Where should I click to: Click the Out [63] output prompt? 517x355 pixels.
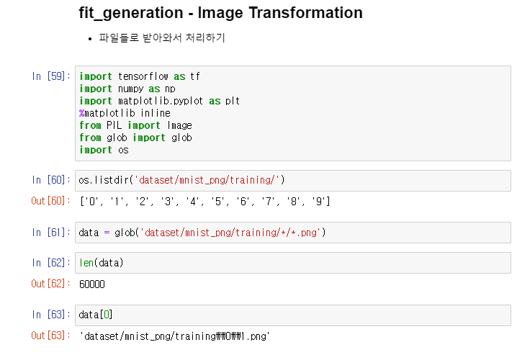tap(51, 336)
